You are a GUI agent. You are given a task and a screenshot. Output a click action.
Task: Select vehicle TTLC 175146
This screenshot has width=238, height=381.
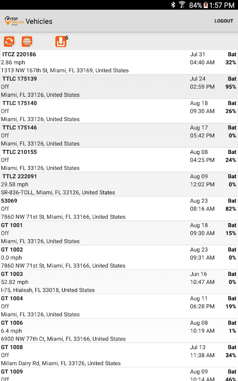(x=119, y=136)
